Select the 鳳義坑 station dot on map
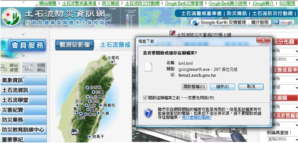 (x=101, y=105)
